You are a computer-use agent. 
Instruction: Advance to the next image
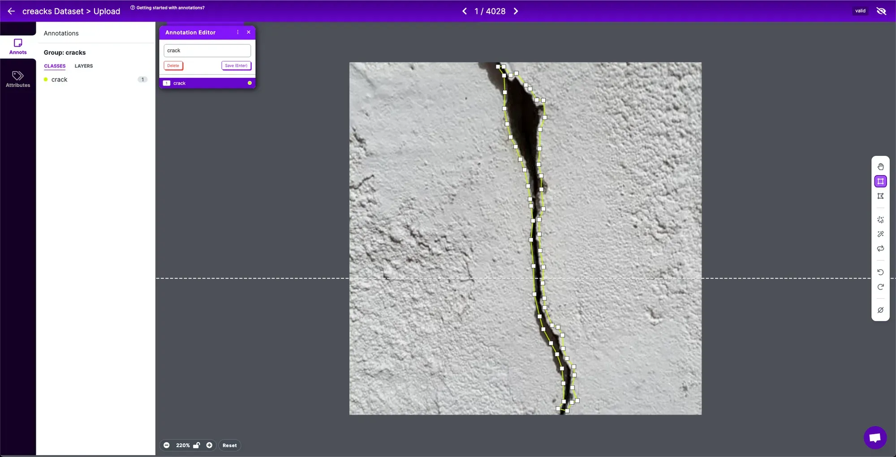(x=516, y=11)
